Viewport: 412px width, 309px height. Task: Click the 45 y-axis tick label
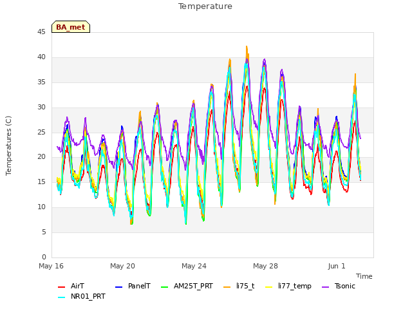coord(41,32)
